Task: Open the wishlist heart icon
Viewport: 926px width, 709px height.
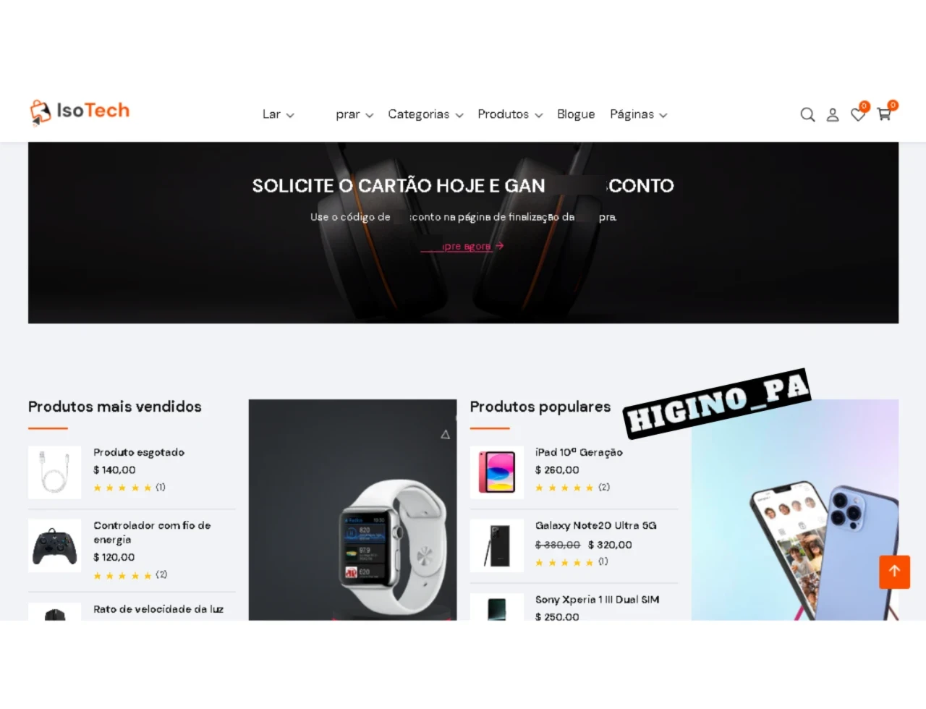Action: (858, 114)
